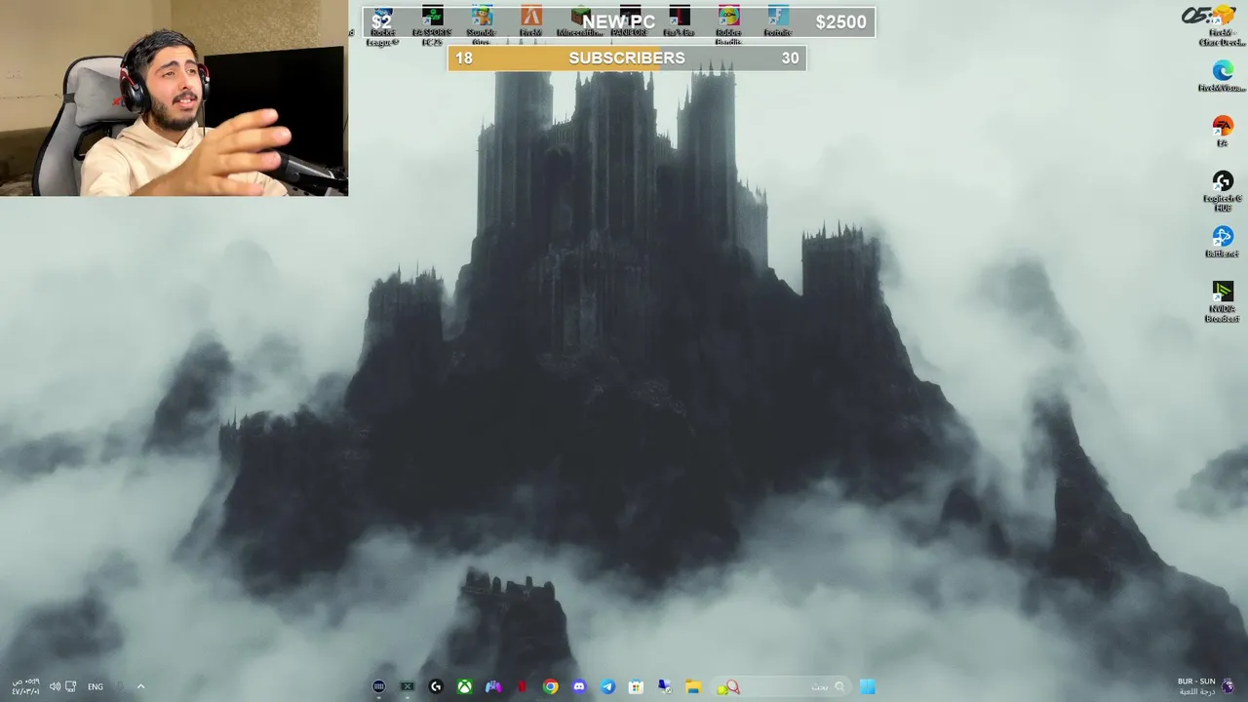Open the FiveM desktop shortcut at the top

coord(530,22)
